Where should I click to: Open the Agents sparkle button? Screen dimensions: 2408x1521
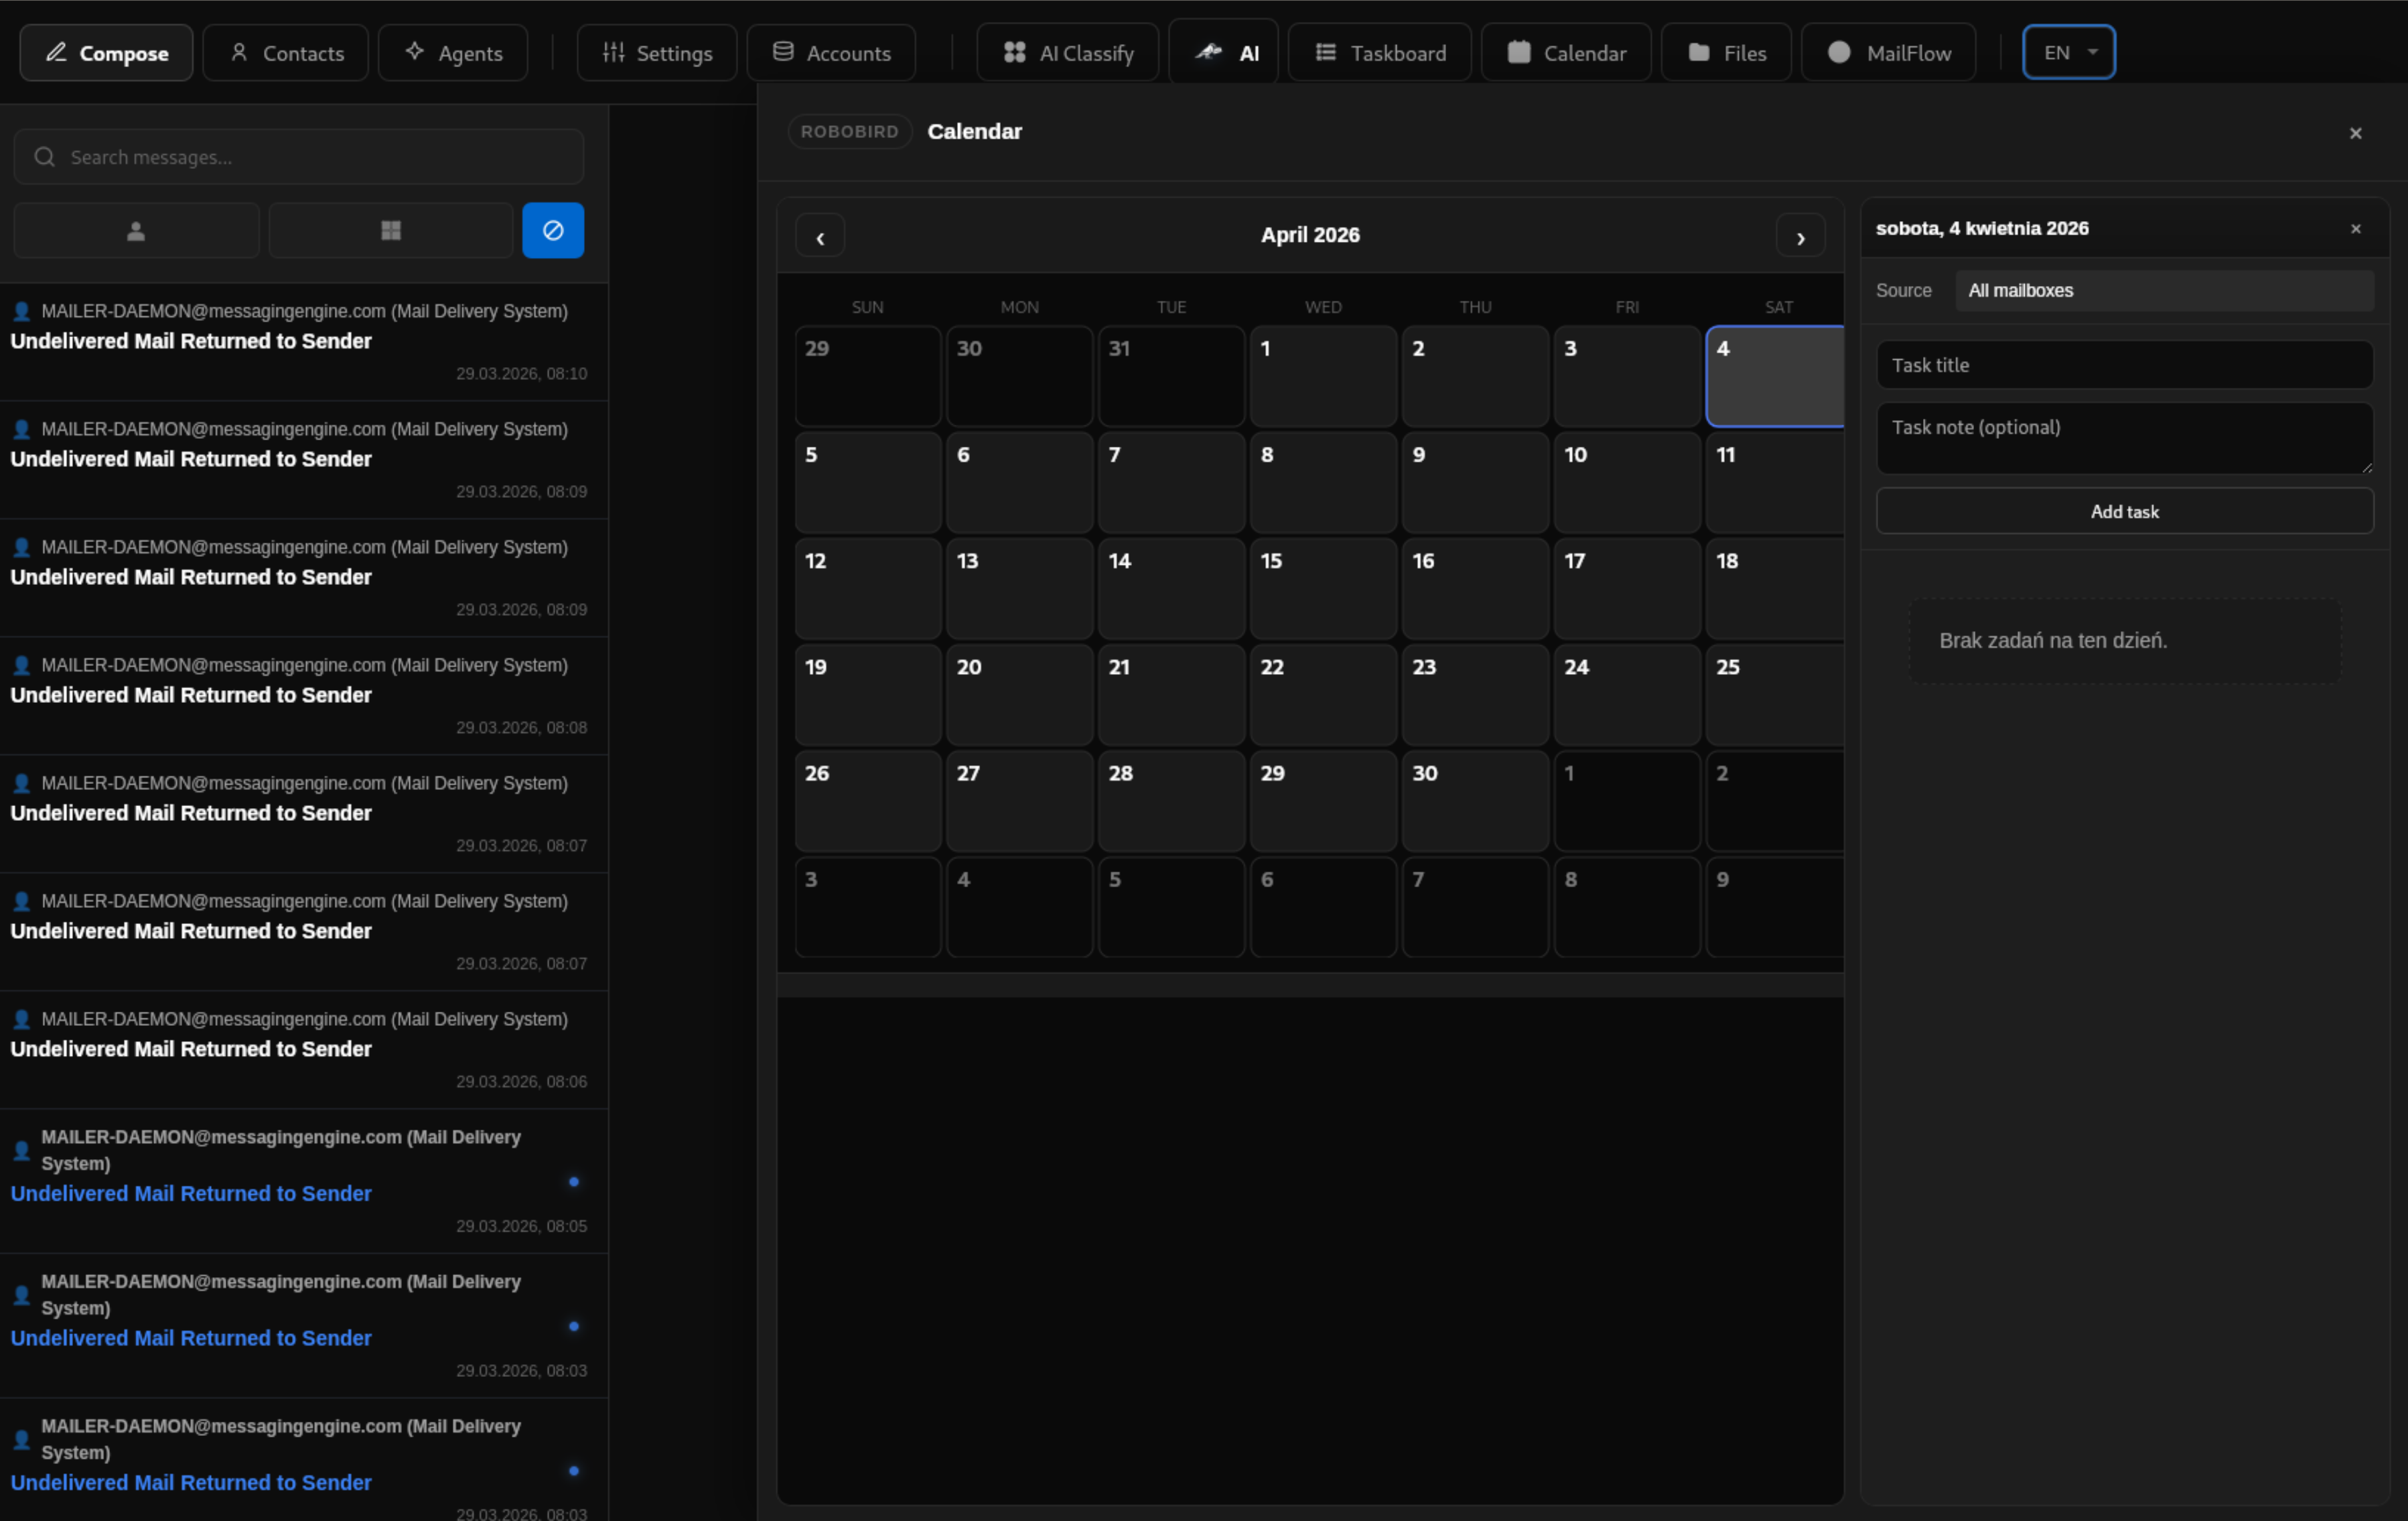453,53
